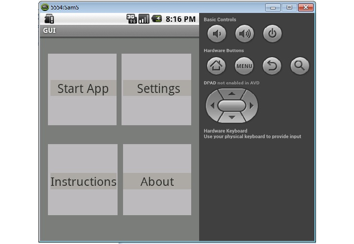Close the emulator window
This screenshot has width=354, height=244.
point(306,7)
